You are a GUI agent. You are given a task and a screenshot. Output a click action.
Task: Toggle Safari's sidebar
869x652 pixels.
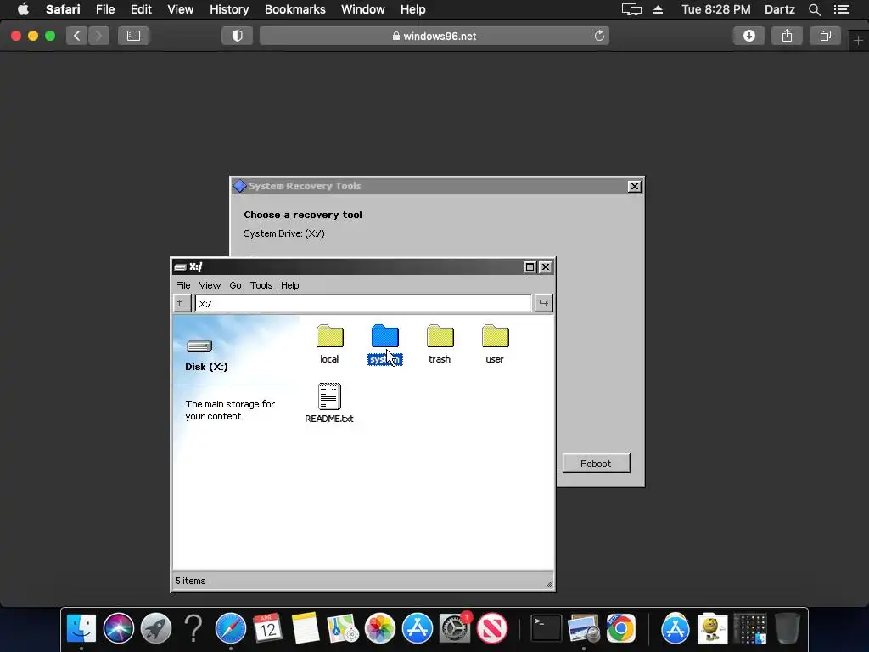(x=133, y=36)
